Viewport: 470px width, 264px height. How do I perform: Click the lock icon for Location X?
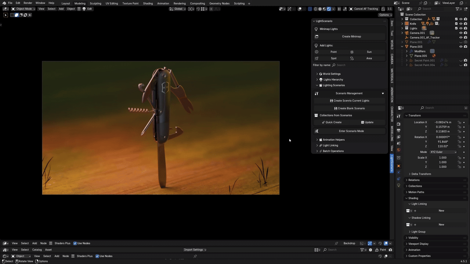(459, 122)
